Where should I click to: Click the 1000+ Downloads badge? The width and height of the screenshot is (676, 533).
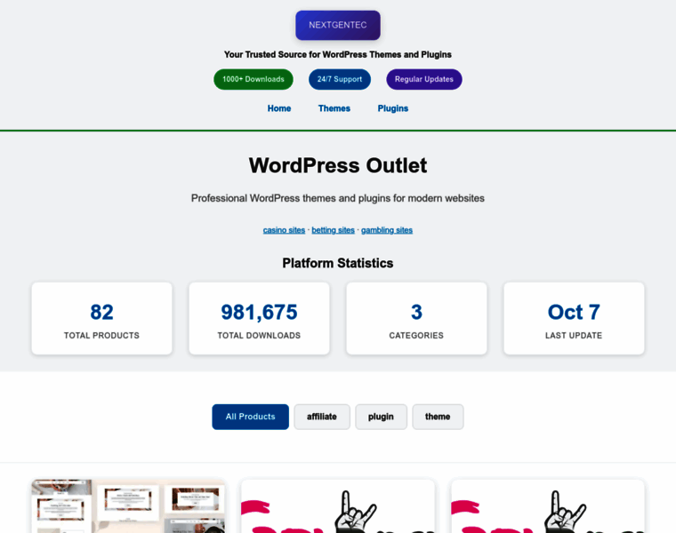point(253,79)
